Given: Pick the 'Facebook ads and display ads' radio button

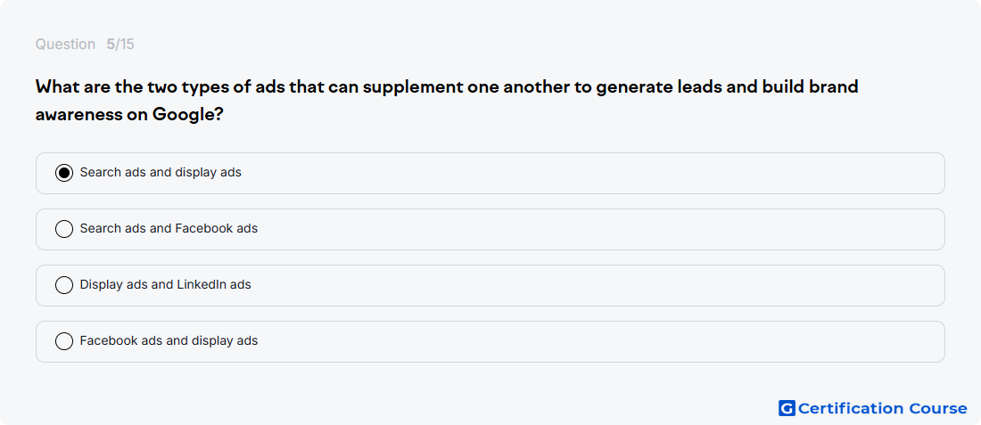Looking at the screenshot, I should (x=64, y=342).
